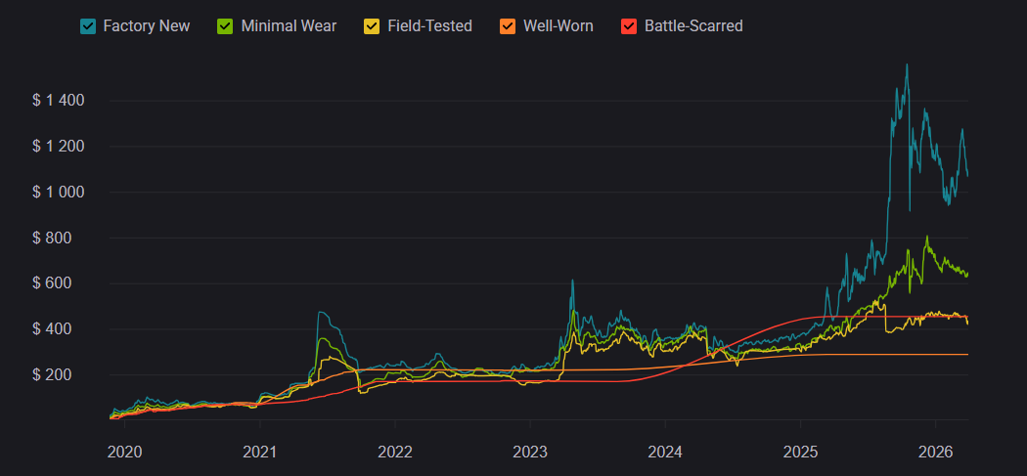
Task: Click the Battle-Scarred legend text
Action: [x=693, y=26]
